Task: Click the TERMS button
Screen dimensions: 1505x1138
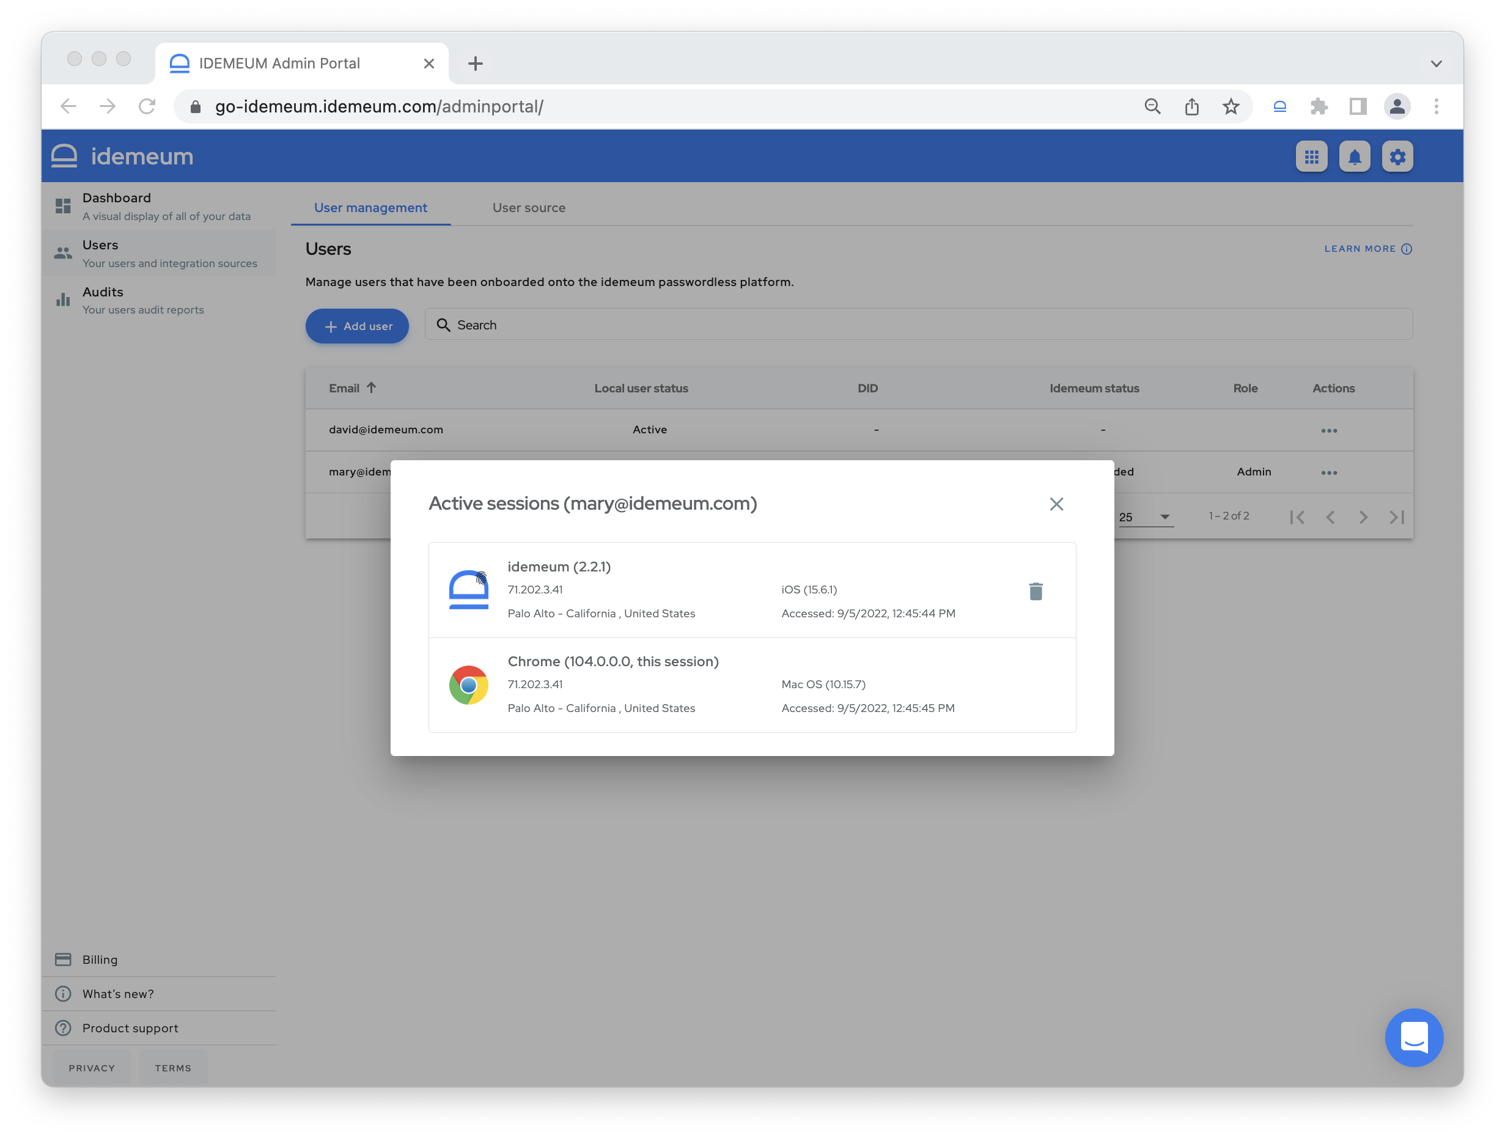Action: click(x=173, y=1067)
